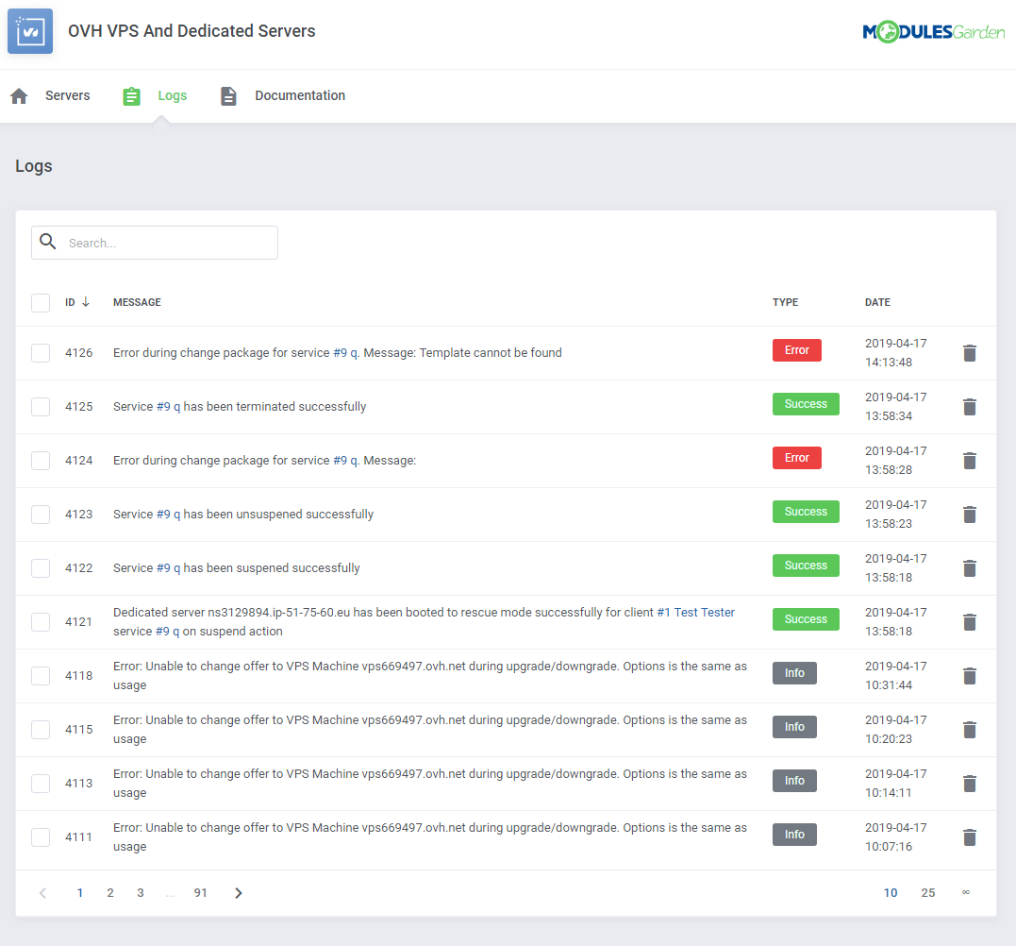Click the document icon next to Documentation

click(x=228, y=95)
